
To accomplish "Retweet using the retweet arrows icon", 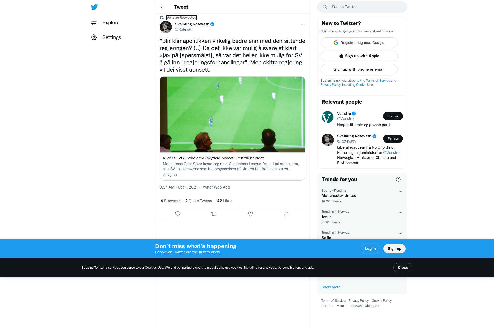I will [x=214, y=214].
